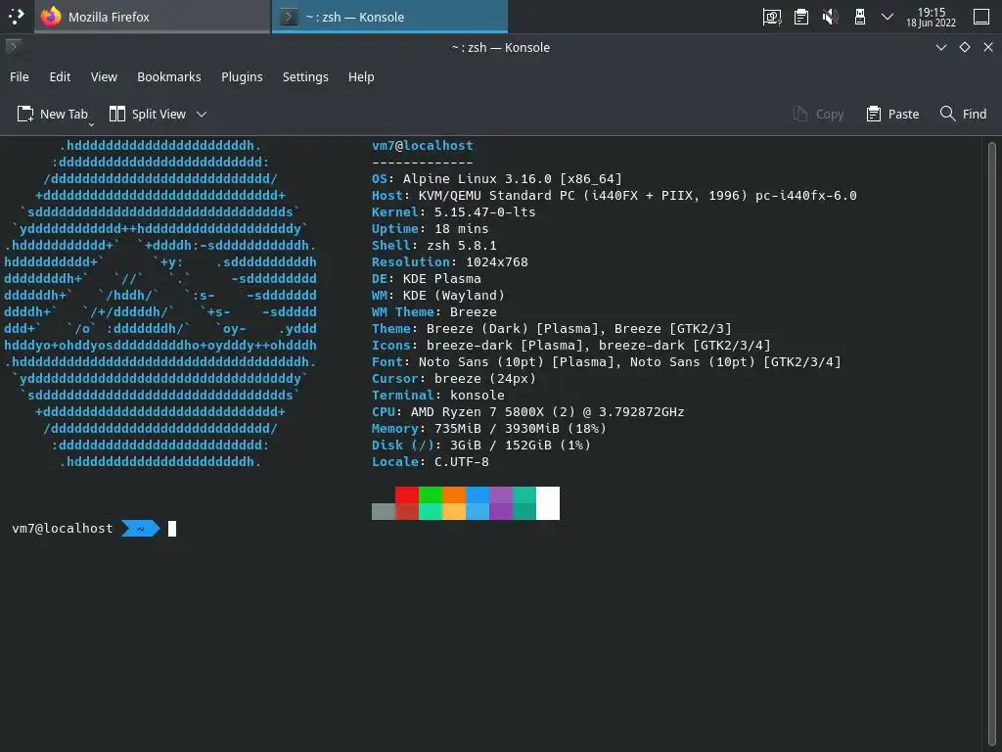Open the clipboard tray icon
Screen dimensions: 1002x752
(801, 17)
